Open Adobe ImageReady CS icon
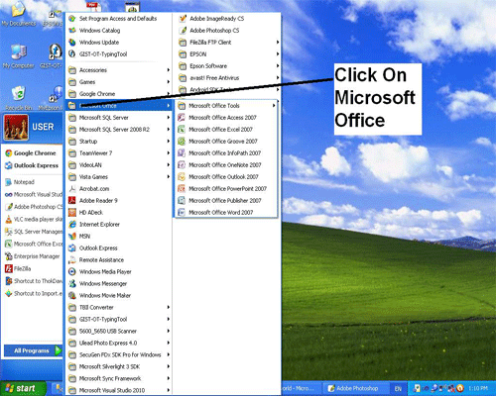The height and width of the screenshot is (396, 496). (x=183, y=19)
